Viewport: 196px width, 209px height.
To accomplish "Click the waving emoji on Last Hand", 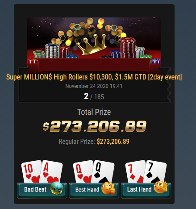I will point(161,187).
